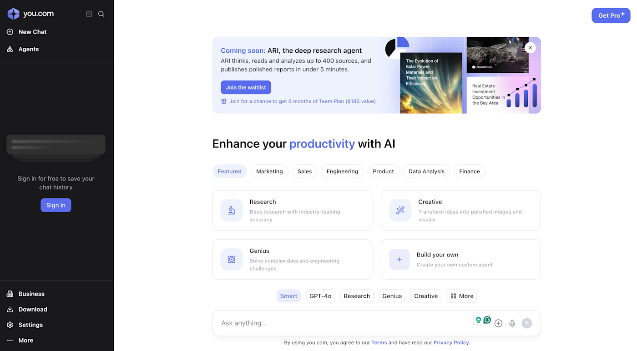This screenshot has width=637, height=351.
Task: Select the Product category tab
Action: tap(384, 171)
